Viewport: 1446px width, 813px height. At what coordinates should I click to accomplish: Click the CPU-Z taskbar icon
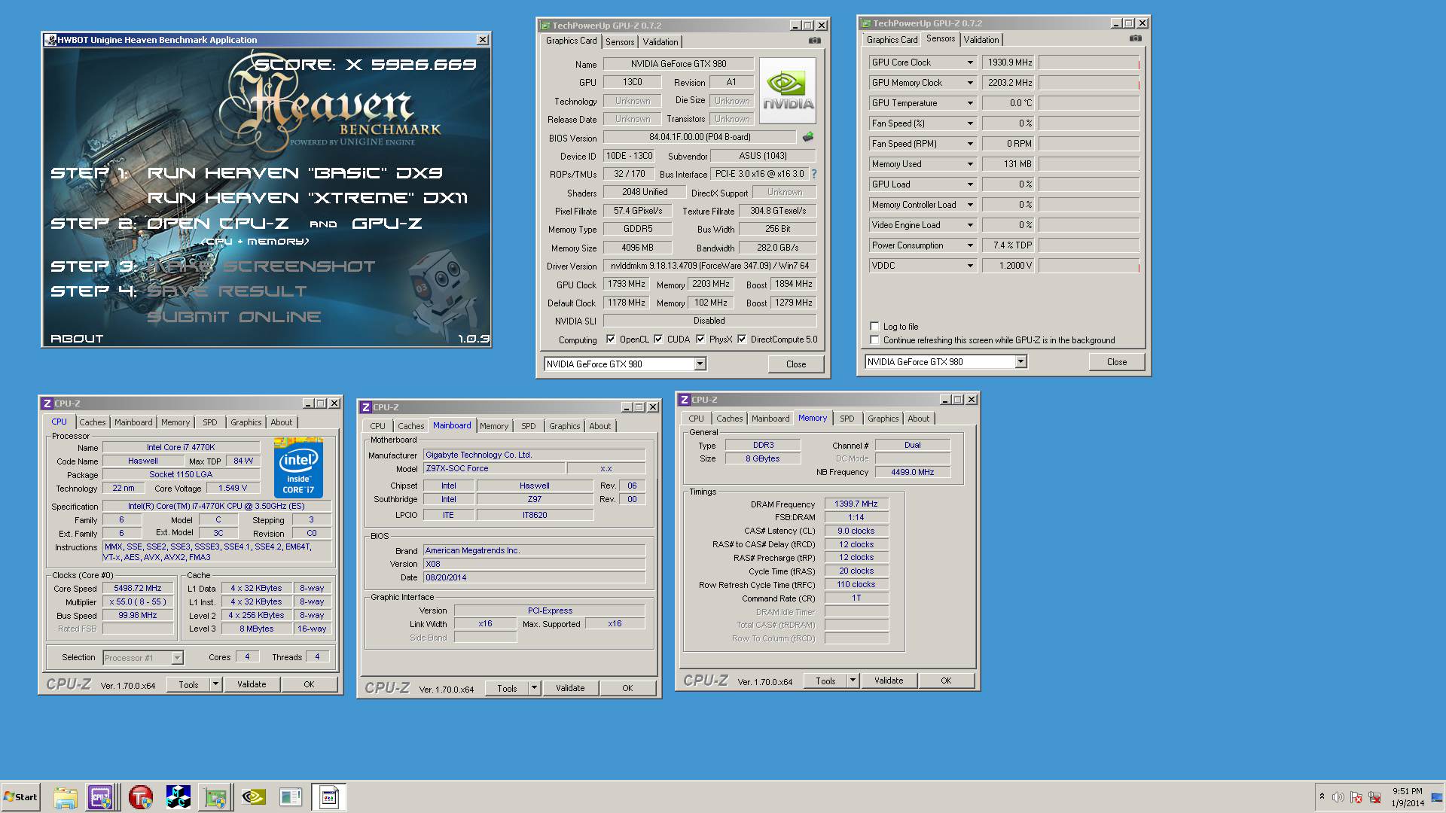coord(100,797)
